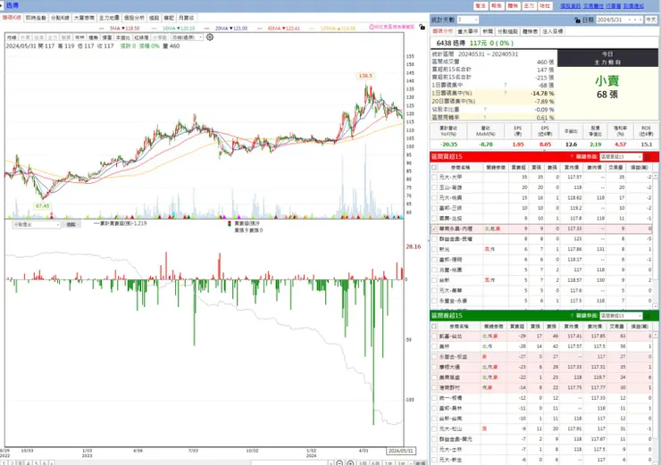Toggle the 本益比 chart overlay button
Screen dimensions: 661x465
click(123, 37)
